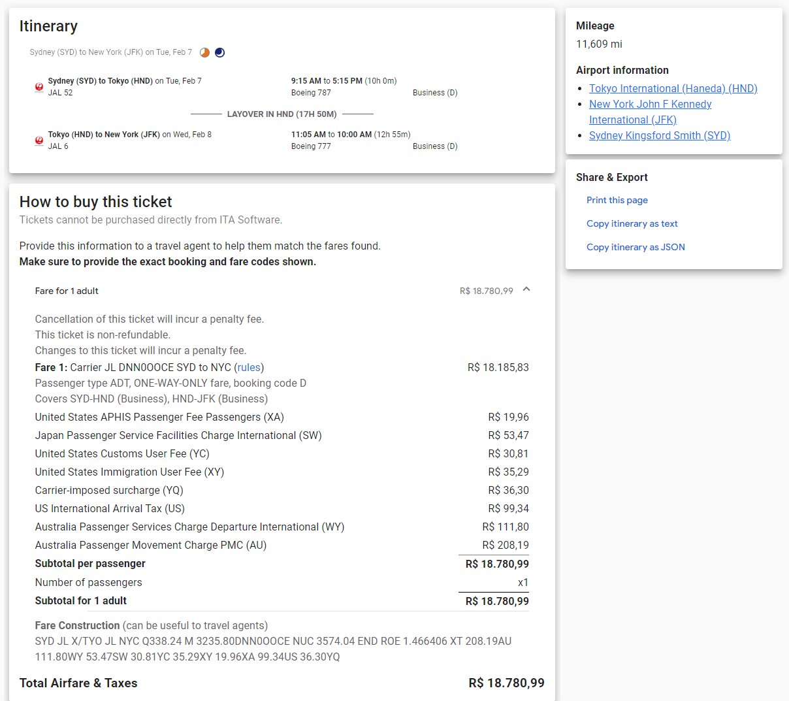Select the flight number JAL 52

tap(61, 93)
